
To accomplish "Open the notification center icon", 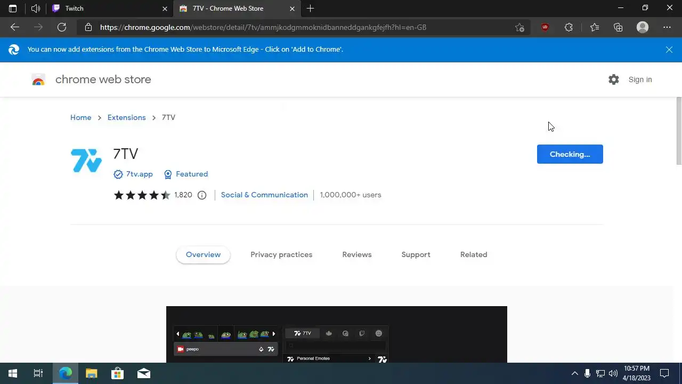I will point(664,373).
